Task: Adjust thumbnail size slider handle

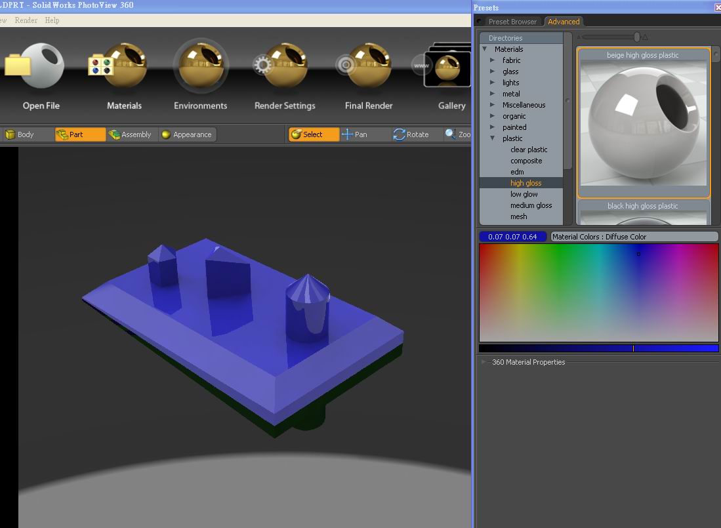Action: point(637,37)
